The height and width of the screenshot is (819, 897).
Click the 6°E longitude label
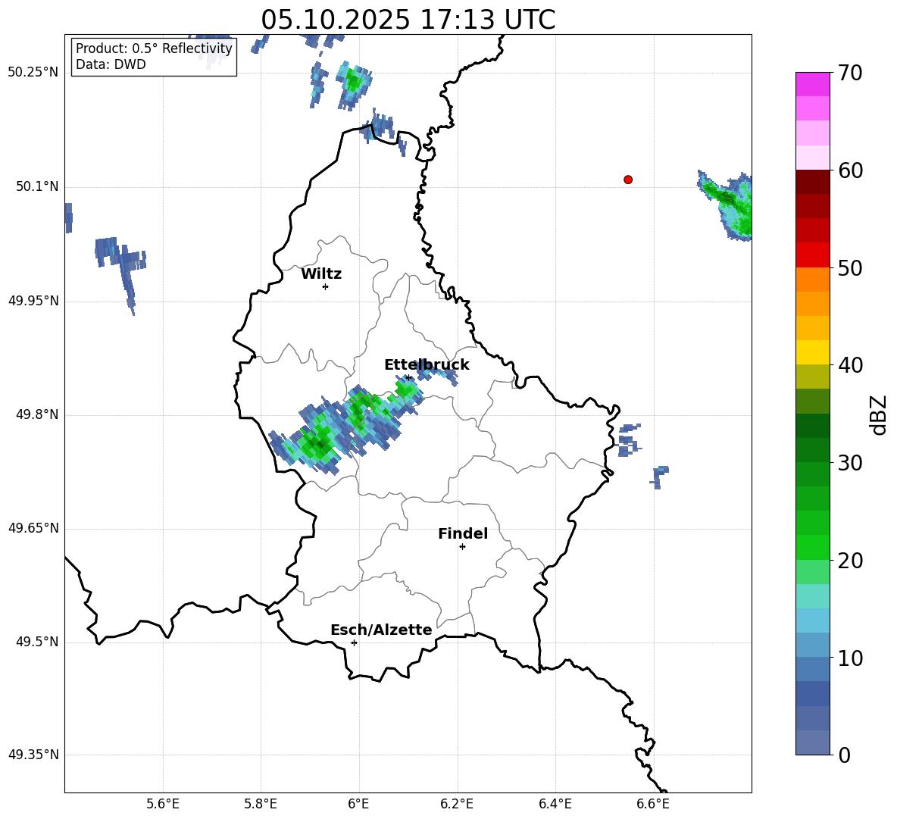pos(358,804)
